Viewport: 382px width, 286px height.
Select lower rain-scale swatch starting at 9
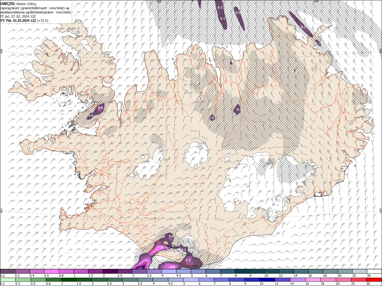[x=252, y=280]
